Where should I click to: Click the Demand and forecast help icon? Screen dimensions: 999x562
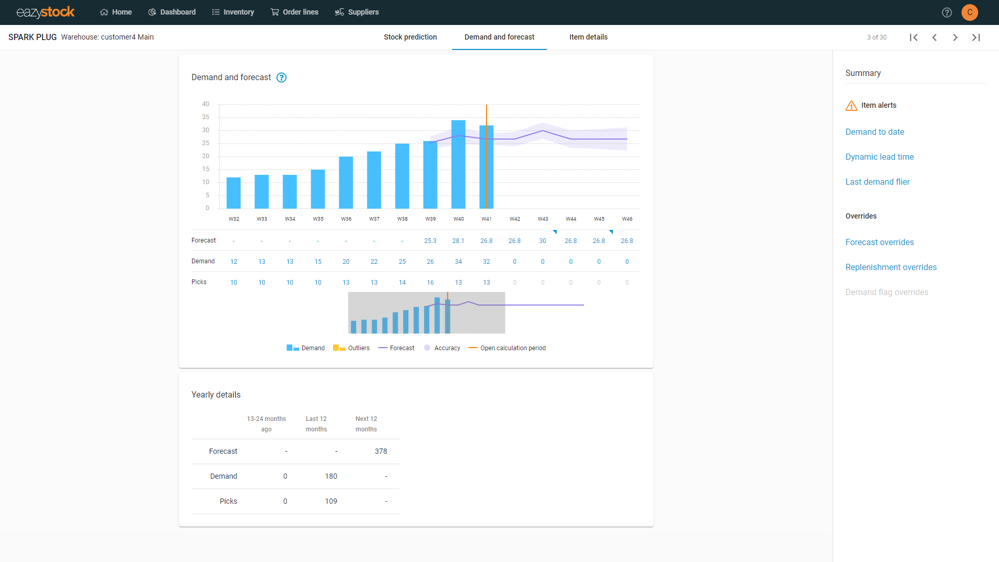click(x=281, y=78)
